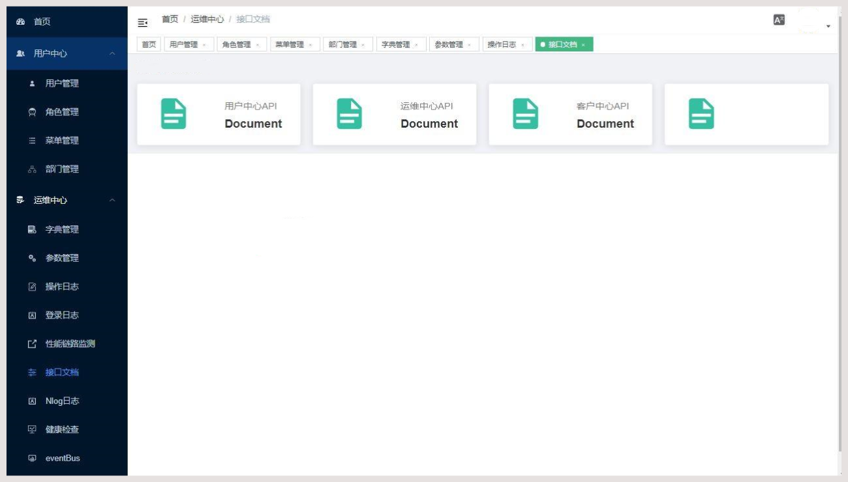
Task: Open 用户管理 from the sidebar
Action: tap(67, 83)
